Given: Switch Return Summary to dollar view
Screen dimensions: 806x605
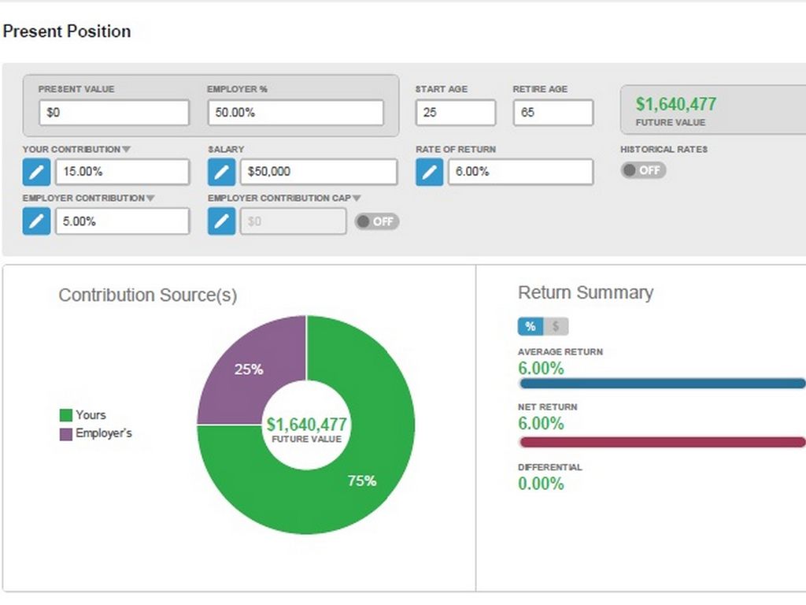Looking at the screenshot, I should [x=556, y=326].
